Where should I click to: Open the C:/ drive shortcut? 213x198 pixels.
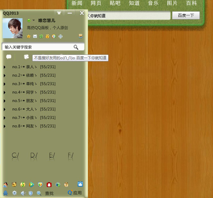pos(15,156)
